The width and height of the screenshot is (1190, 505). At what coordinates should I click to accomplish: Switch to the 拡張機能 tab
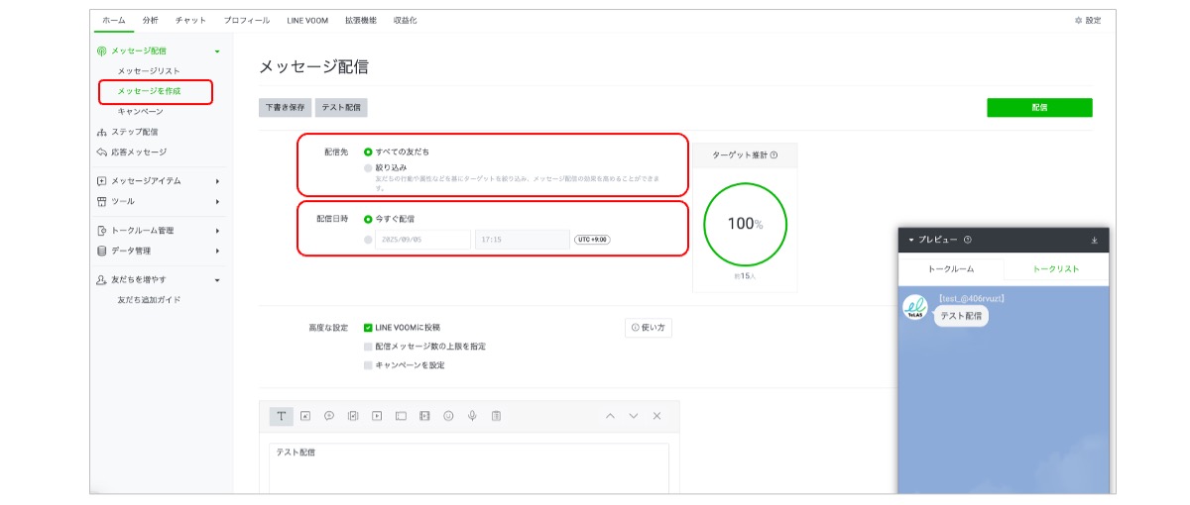361,20
